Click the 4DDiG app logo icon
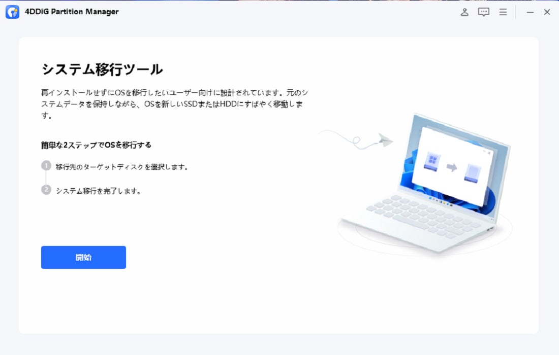 coord(13,12)
